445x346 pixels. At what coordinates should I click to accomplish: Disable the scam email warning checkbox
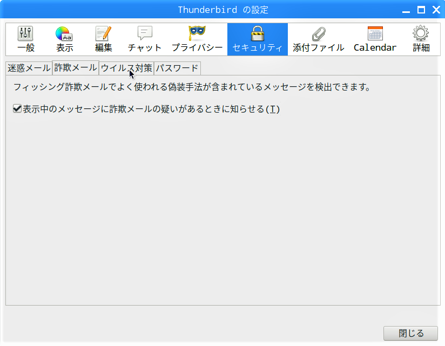click(x=17, y=109)
